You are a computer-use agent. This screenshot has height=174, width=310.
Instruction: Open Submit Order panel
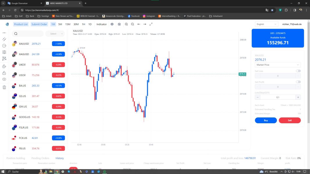click(39, 24)
